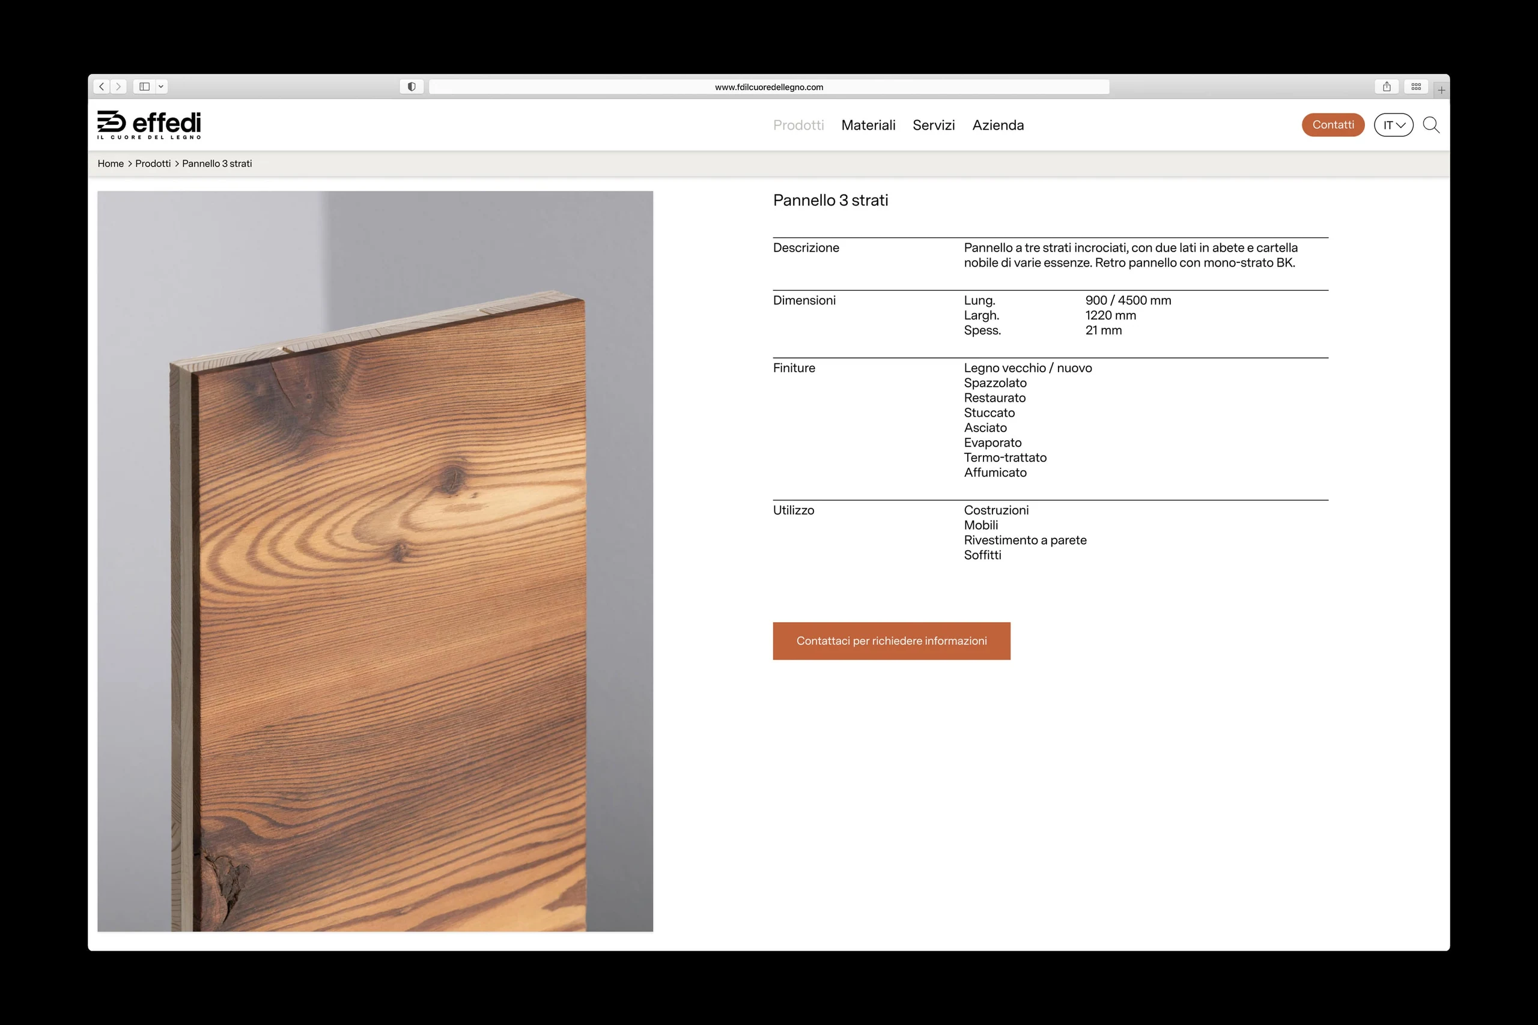
Task: Click the Affumicato finish
Action: pyautogui.click(x=995, y=473)
